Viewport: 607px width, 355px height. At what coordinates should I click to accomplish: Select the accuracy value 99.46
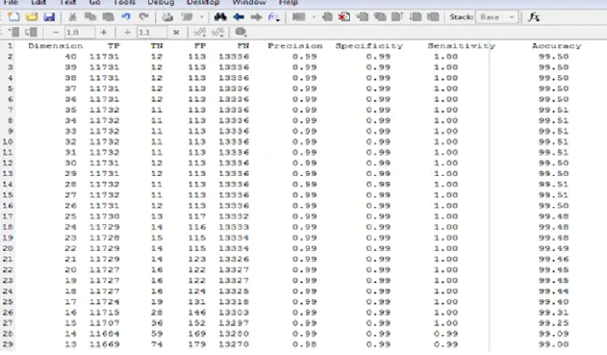553,259
